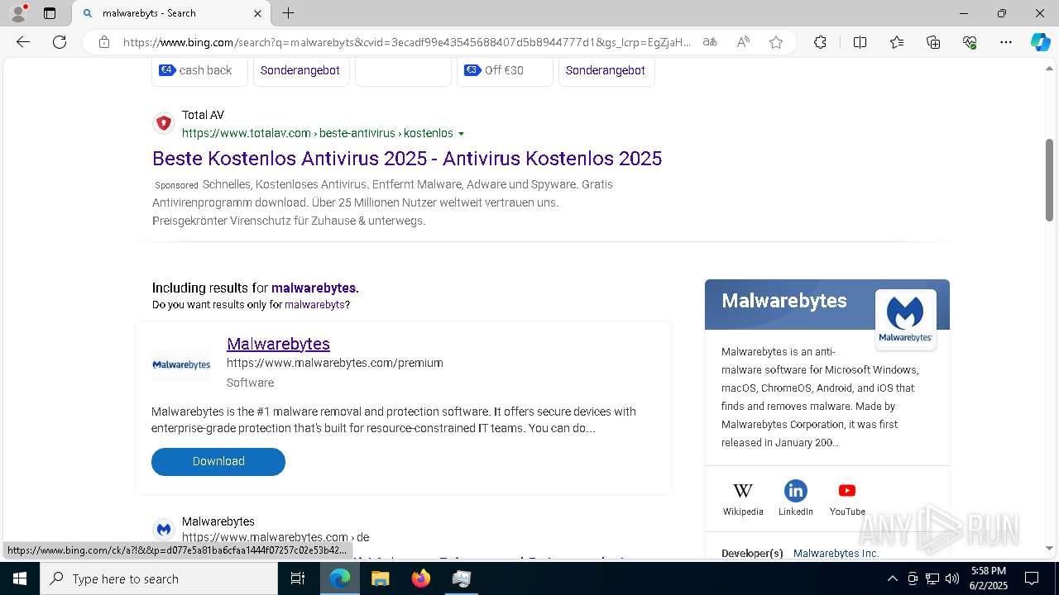Open Malwarebytes Inc. developer link
Screen dimensions: 1059x595
836,554
